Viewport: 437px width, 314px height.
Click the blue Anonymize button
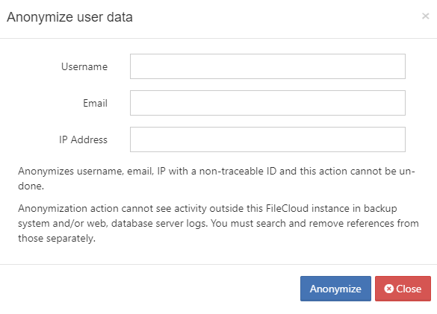point(335,289)
